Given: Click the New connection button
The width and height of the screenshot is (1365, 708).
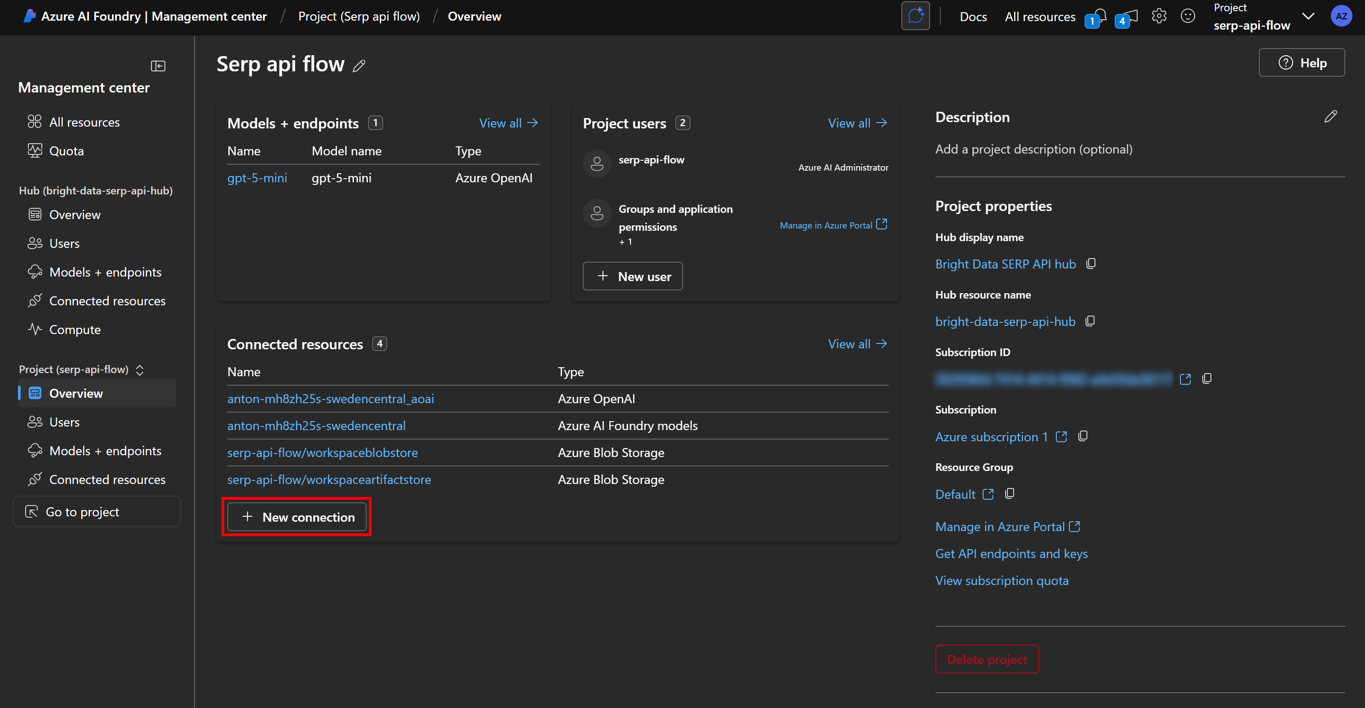Looking at the screenshot, I should 297,517.
